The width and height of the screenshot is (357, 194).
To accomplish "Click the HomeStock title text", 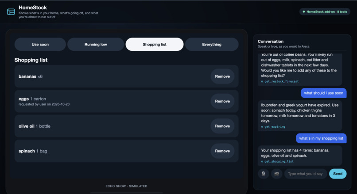I will [x=33, y=8].
